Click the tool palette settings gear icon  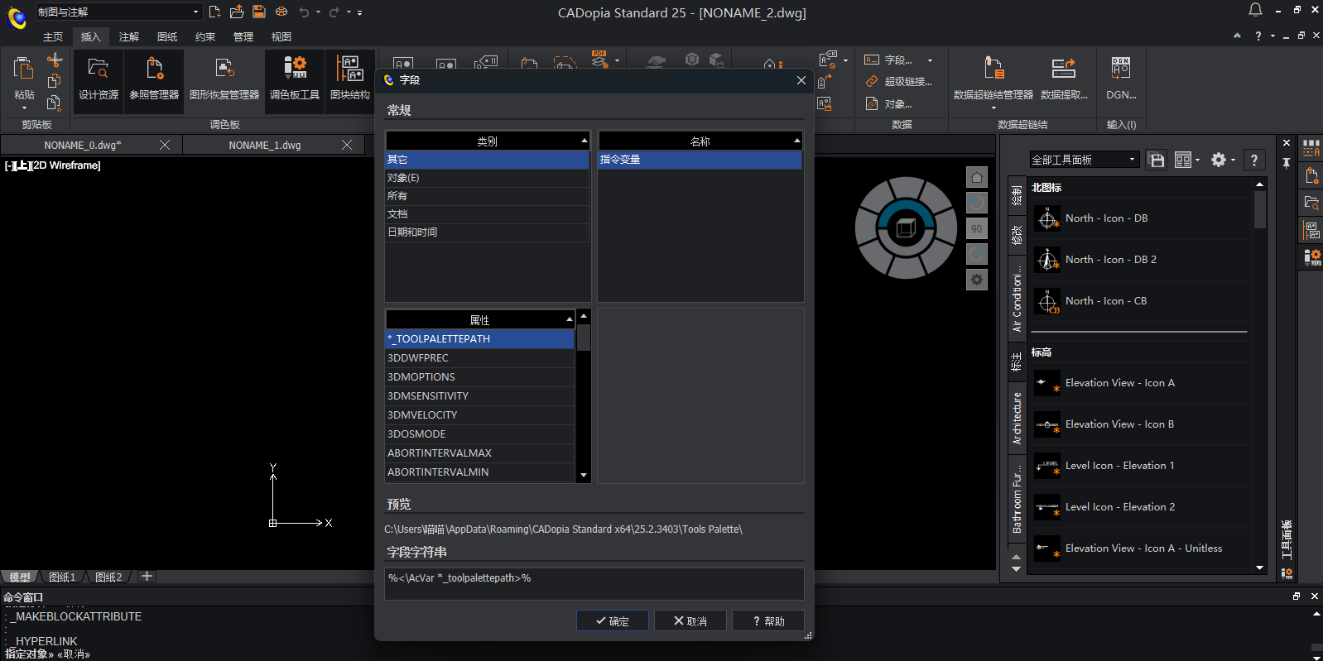coord(1219,160)
